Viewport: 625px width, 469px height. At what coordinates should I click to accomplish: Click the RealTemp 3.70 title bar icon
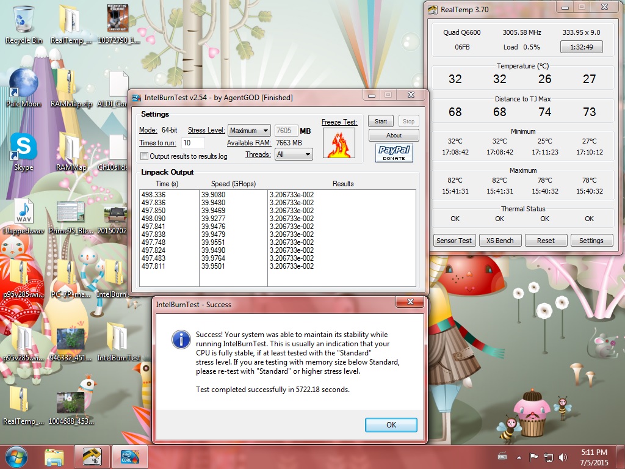[433, 10]
